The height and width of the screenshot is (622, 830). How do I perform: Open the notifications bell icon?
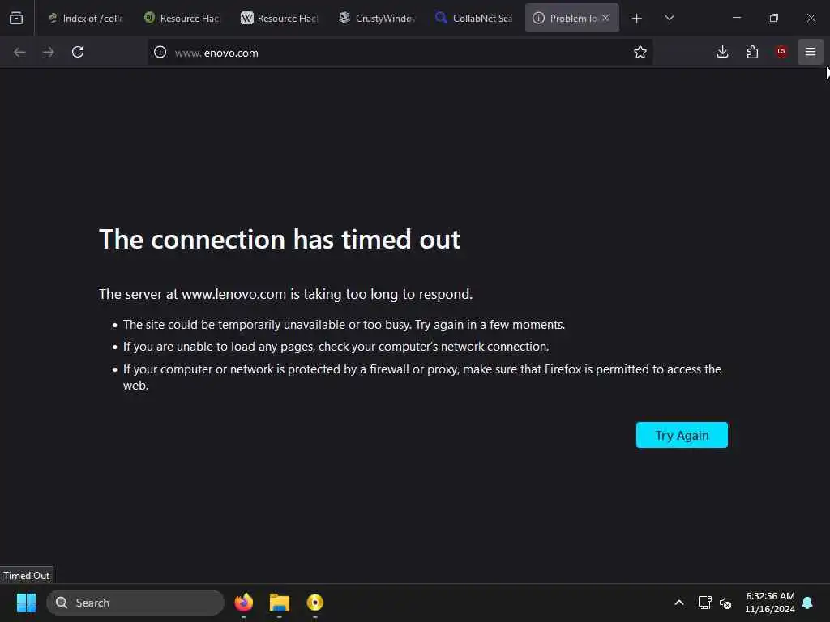pyautogui.click(x=808, y=603)
